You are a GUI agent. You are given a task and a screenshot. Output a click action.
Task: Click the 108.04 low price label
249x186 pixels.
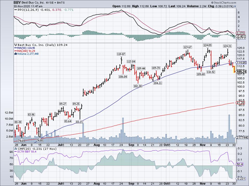123,77
